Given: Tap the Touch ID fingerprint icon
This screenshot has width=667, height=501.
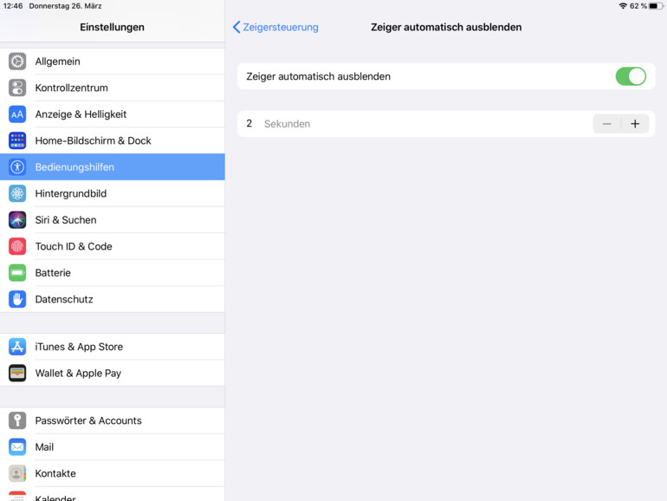Looking at the screenshot, I should click(x=17, y=246).
